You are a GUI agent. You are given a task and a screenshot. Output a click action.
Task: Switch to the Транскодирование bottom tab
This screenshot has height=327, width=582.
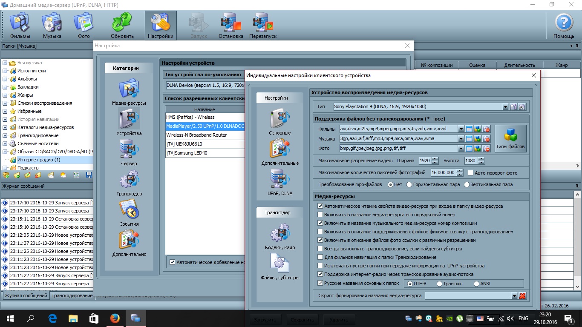point(72,295)
